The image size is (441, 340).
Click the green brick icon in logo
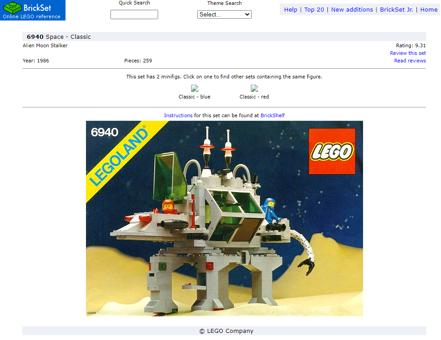pos(12,8)
